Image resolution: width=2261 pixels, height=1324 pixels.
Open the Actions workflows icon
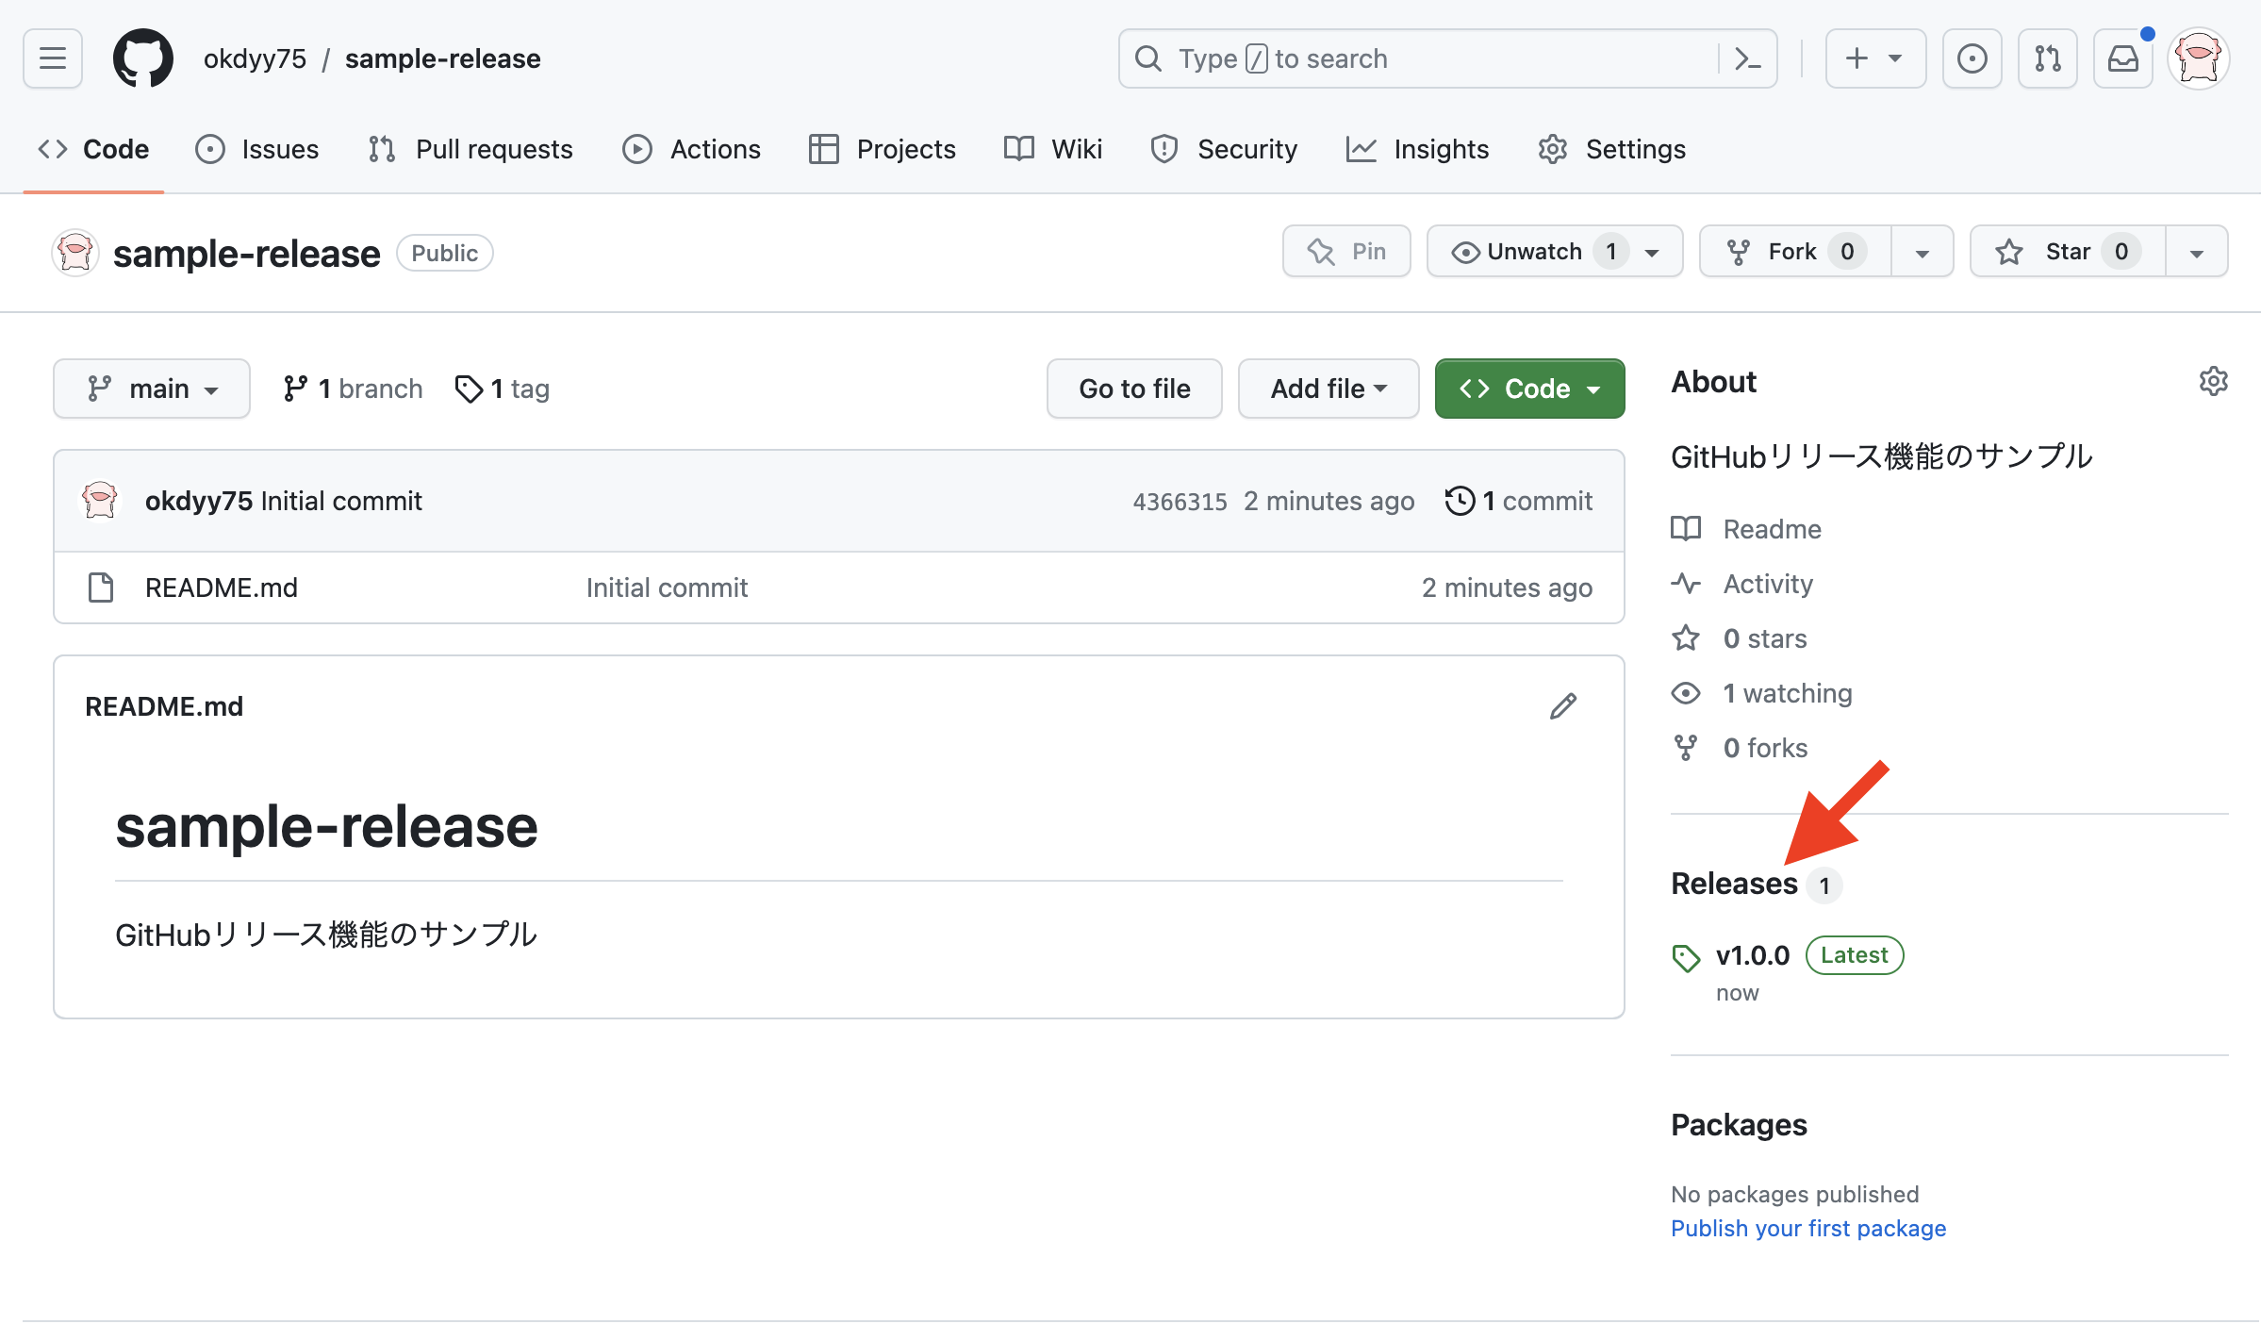click(636, 149)
